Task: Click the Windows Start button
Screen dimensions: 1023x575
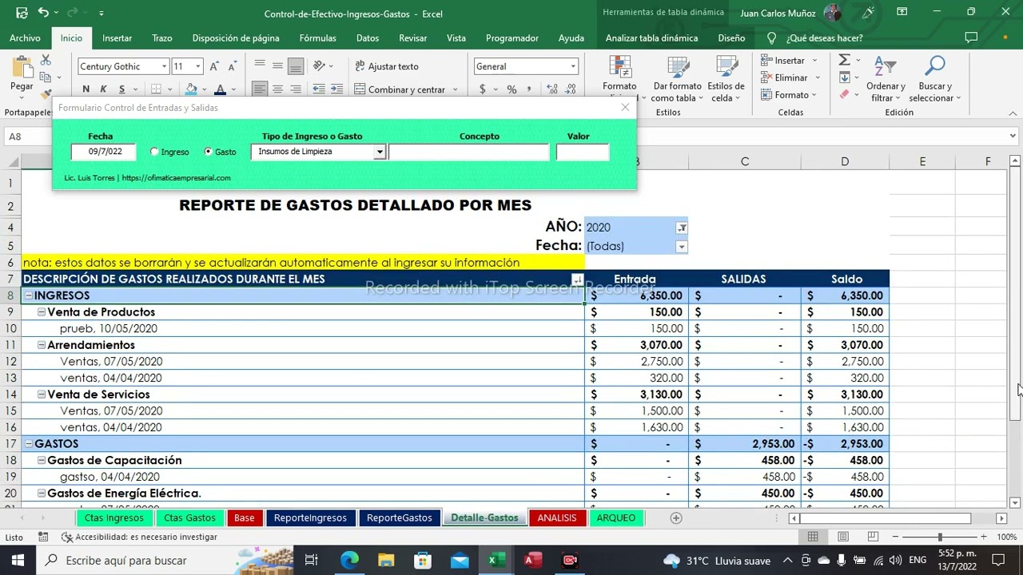Action: tap(18, 560)
